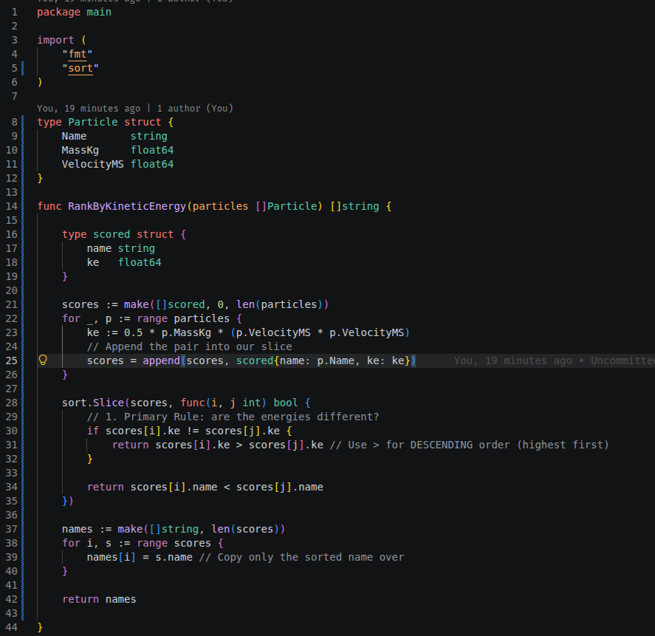The image size is (655, 636).
Task: Click '!=' operator on line 30
Action: (193, 431)
